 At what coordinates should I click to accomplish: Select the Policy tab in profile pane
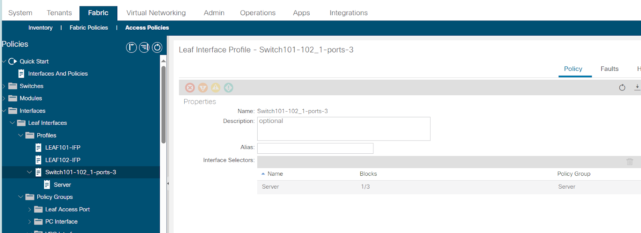(573, 69)
